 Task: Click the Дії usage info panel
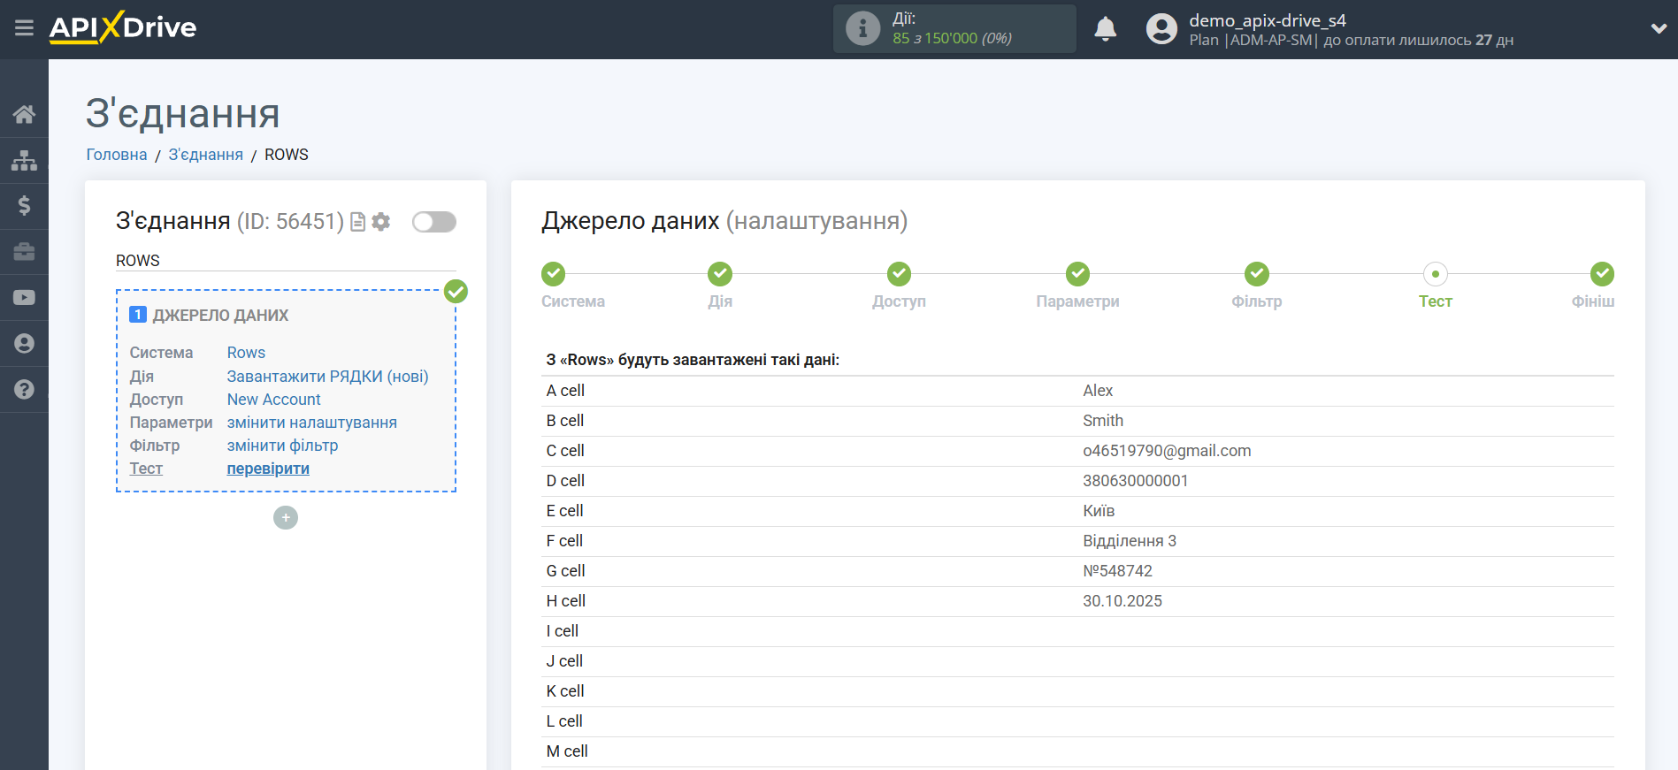click(x=954, y=29)
